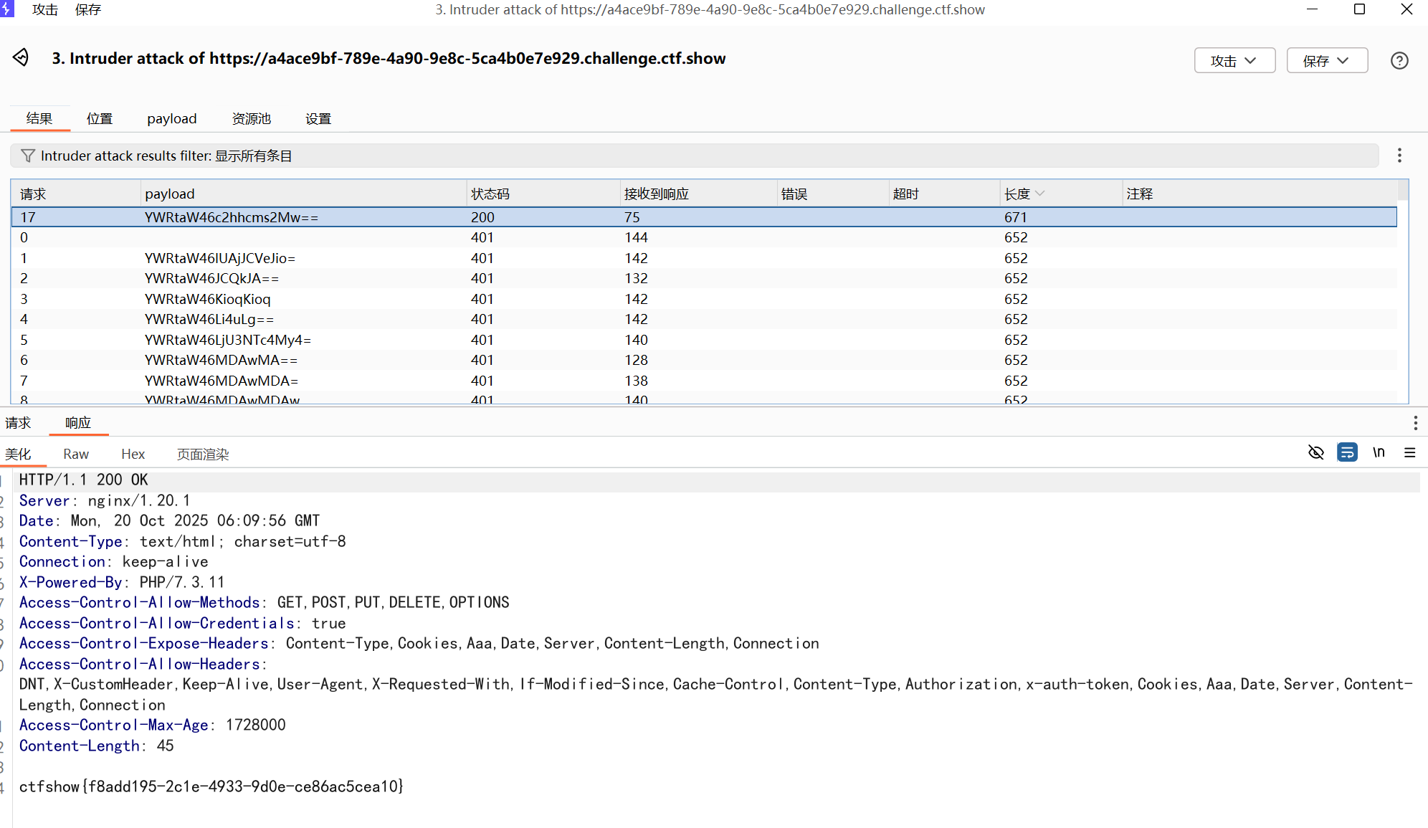Switch to Raw response view
Viewport: 1428px width, 828px height.
[x=75, y=455]
